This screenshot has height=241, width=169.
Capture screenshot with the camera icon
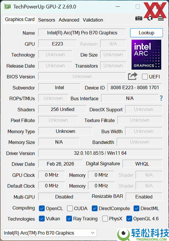[139, 18]
